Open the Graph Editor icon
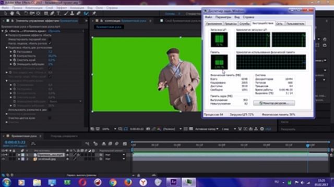Screen dimensions: 334x187 125,144
